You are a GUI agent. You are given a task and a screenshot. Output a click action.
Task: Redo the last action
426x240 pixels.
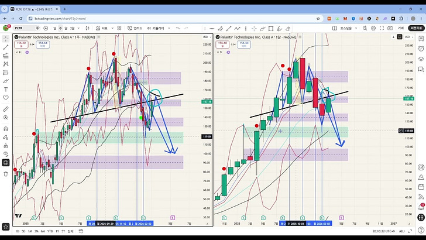pyautogui.click(x=186, y=28)
